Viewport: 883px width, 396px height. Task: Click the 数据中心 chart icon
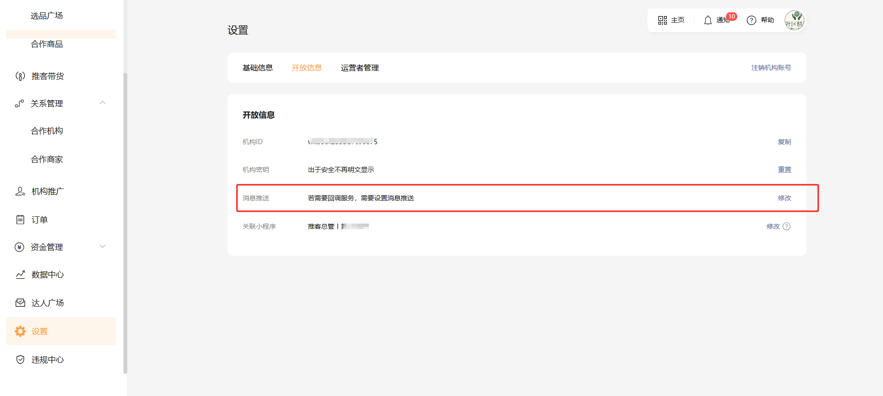click(20, 275)
